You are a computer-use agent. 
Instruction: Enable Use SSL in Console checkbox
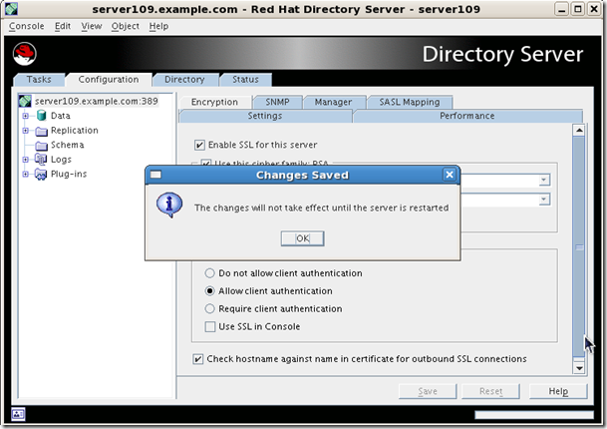pyautogui.click(x=210, y=326)
